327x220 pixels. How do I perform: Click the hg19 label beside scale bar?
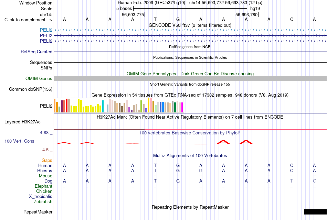click(x=255, y=9)
